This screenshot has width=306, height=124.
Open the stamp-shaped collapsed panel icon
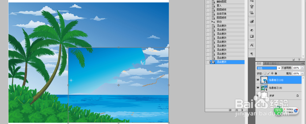252,13
